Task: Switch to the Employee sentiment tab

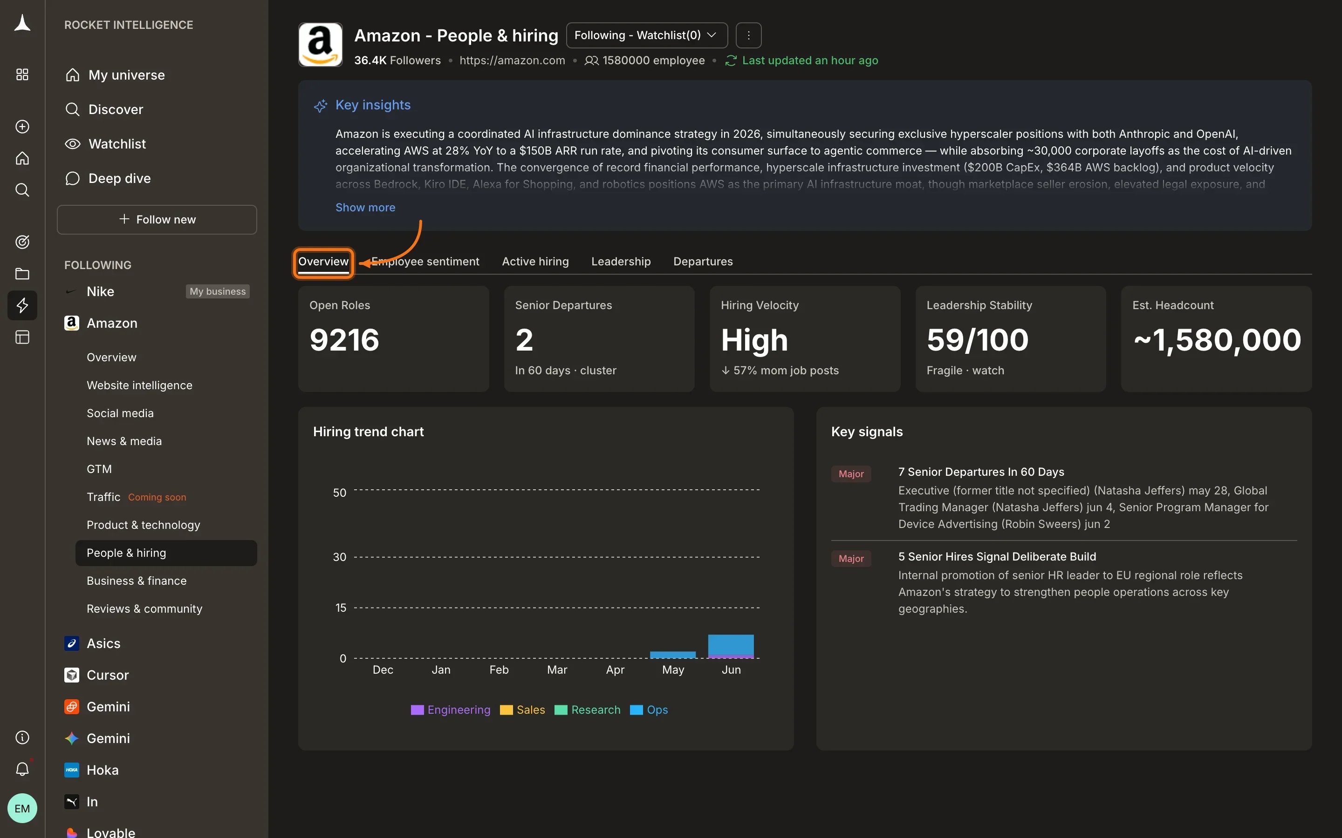Action: (x=425, y=262)
